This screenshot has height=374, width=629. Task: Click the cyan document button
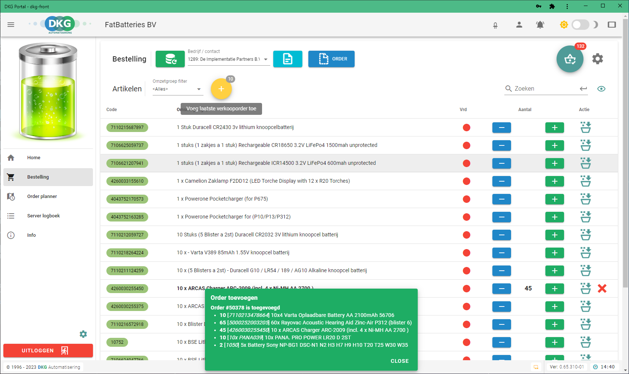[x=288, y=59]
